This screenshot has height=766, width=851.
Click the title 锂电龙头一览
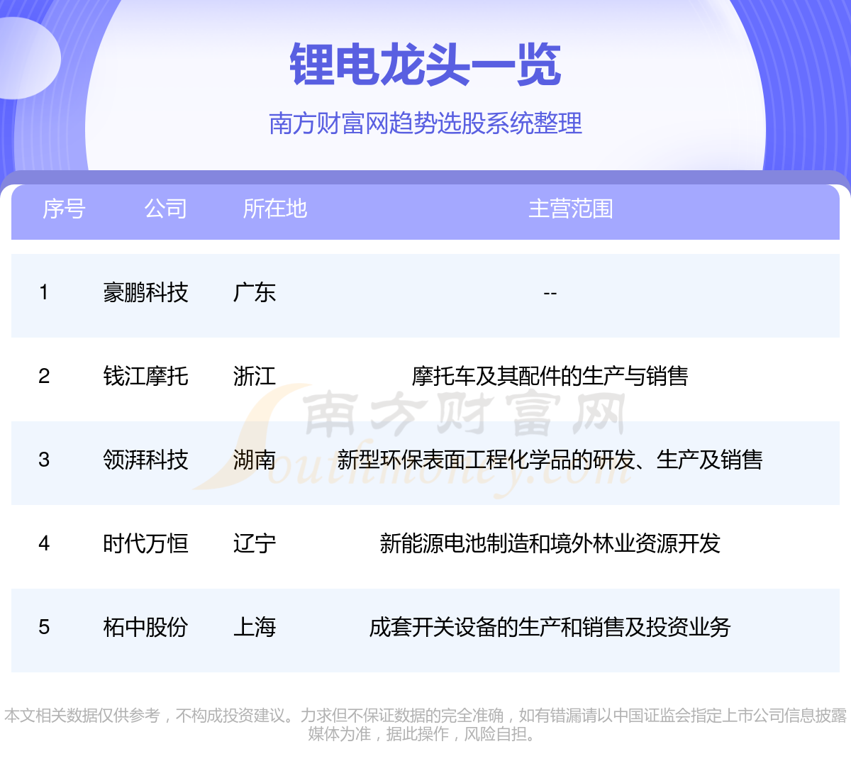(425, 65)
